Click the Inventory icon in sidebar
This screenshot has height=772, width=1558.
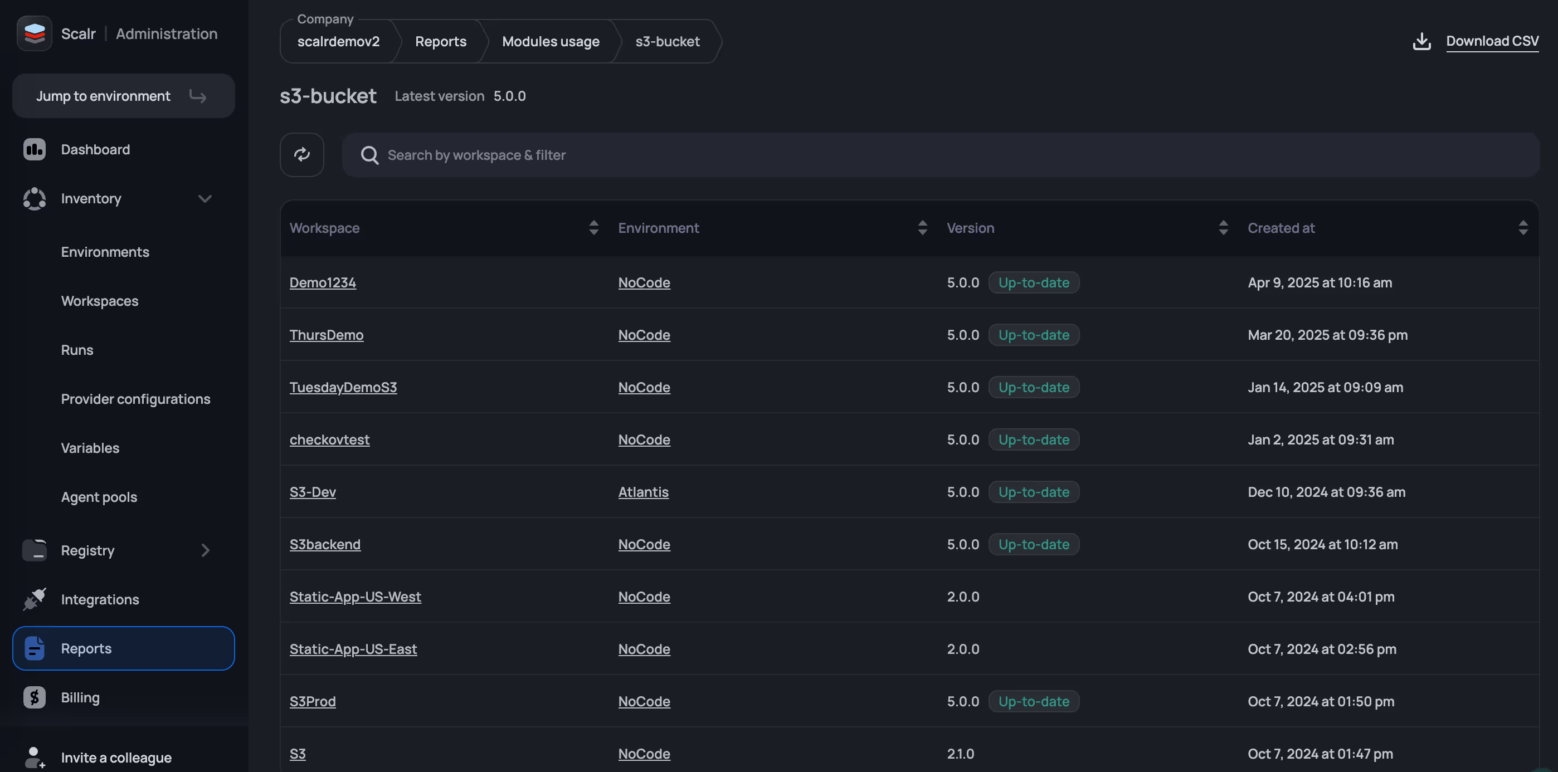(35, 198)
